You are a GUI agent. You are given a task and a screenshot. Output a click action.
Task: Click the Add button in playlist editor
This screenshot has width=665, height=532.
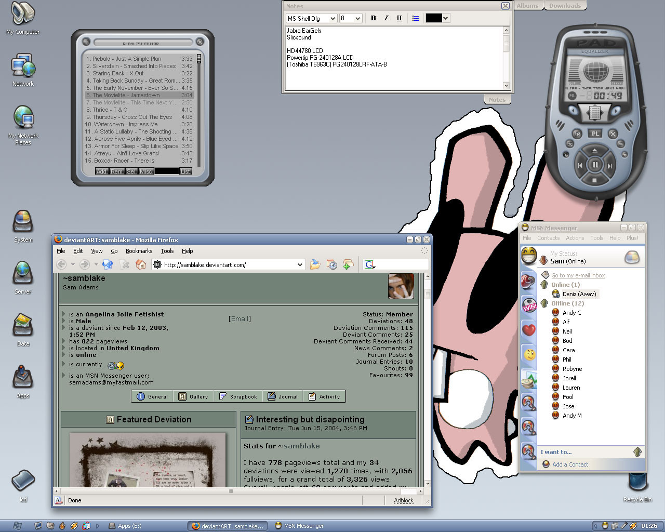101,171
